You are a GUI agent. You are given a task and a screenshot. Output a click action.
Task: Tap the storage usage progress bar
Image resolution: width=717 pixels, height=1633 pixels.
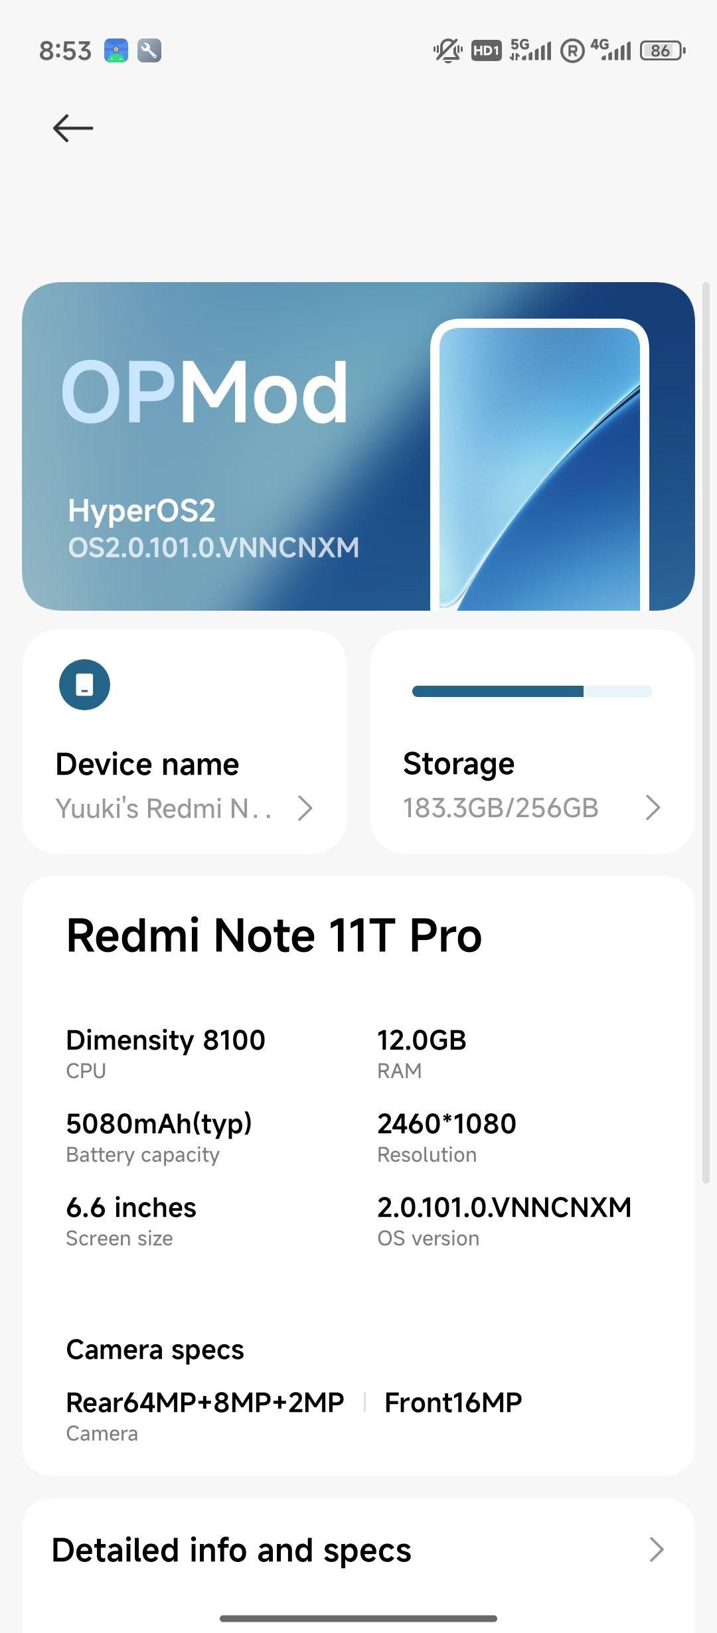click(532, 692)
